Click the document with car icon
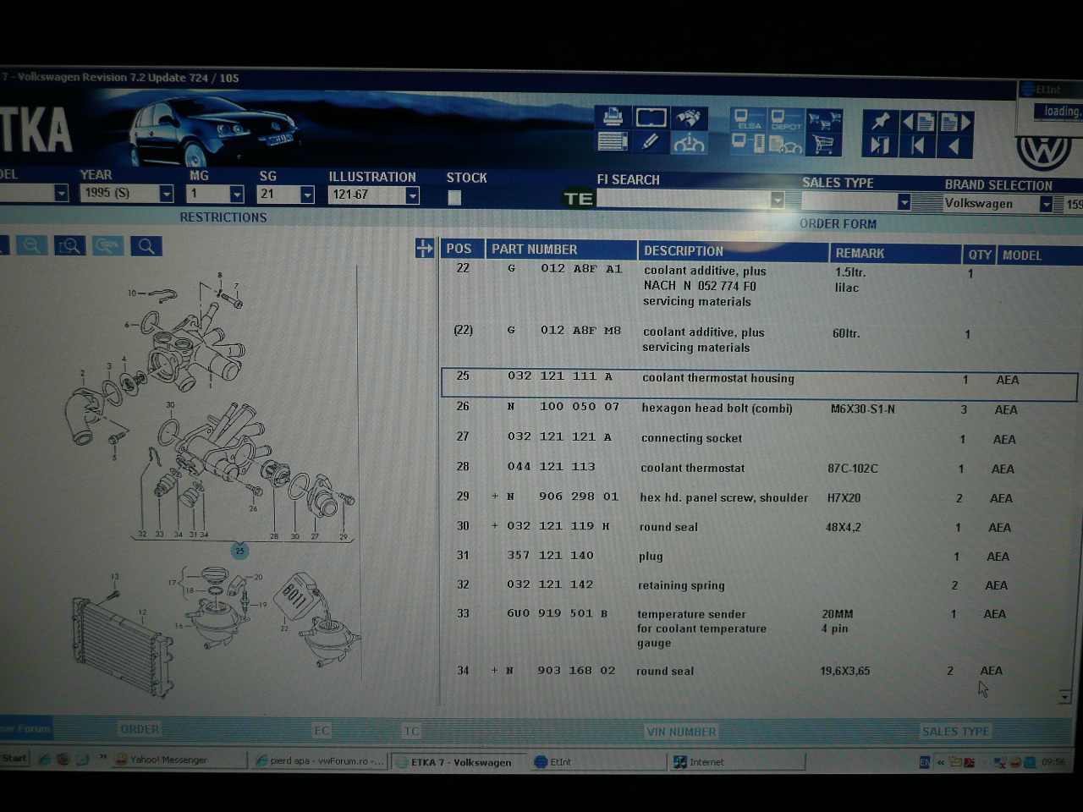Image resolution: width=1083 pixels, height=812 pixels. (x=786, y=144)
